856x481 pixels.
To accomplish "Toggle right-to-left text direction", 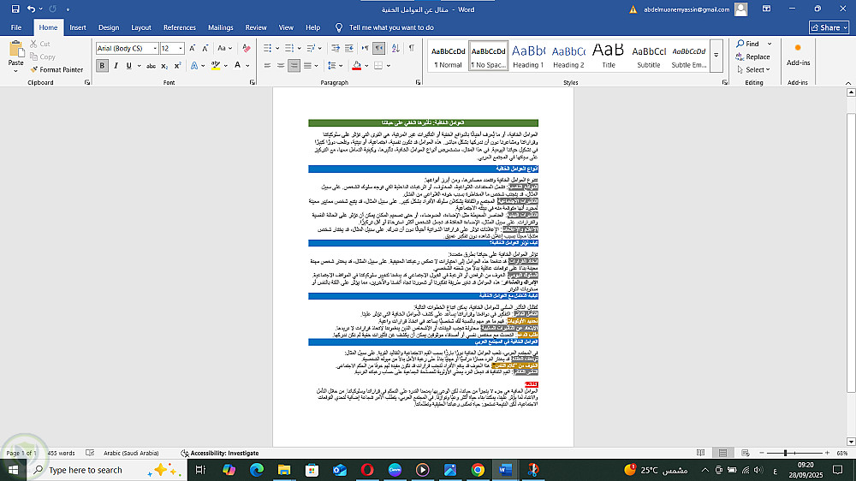I will pos(378,48).
